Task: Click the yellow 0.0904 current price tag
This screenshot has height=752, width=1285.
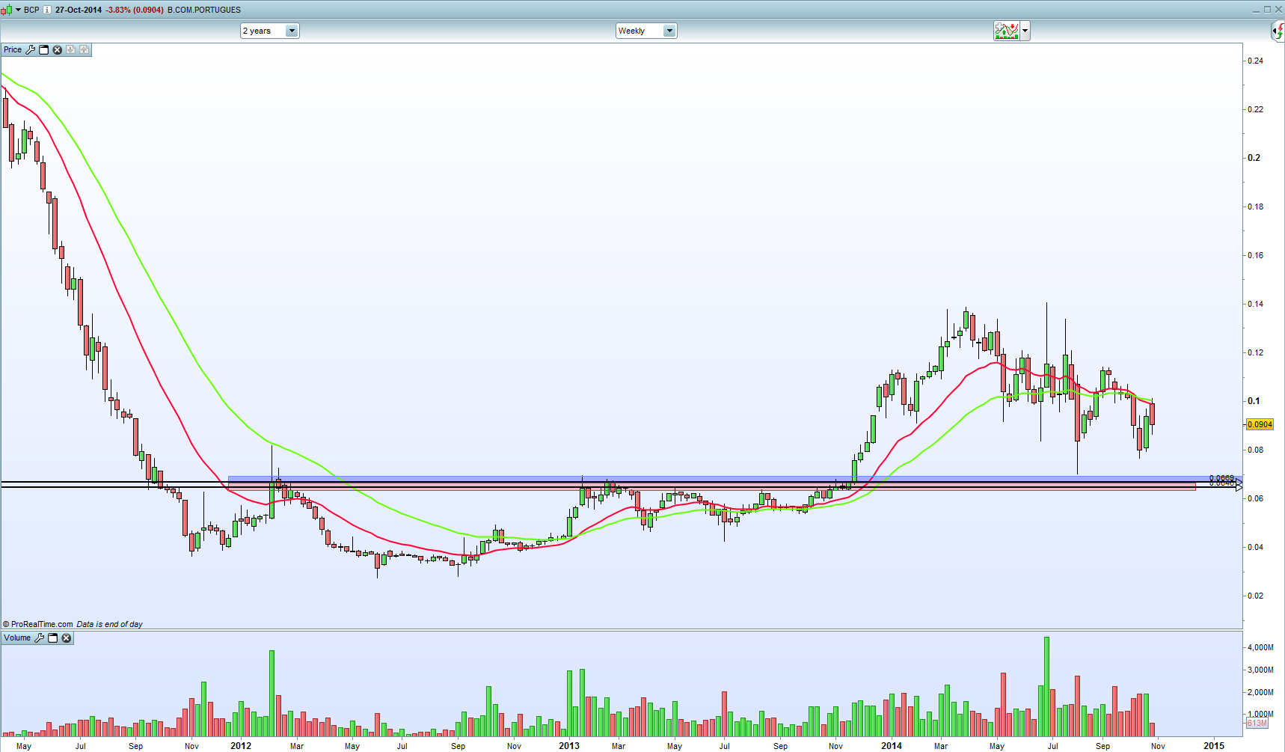Action: (x=1260, y=424)
